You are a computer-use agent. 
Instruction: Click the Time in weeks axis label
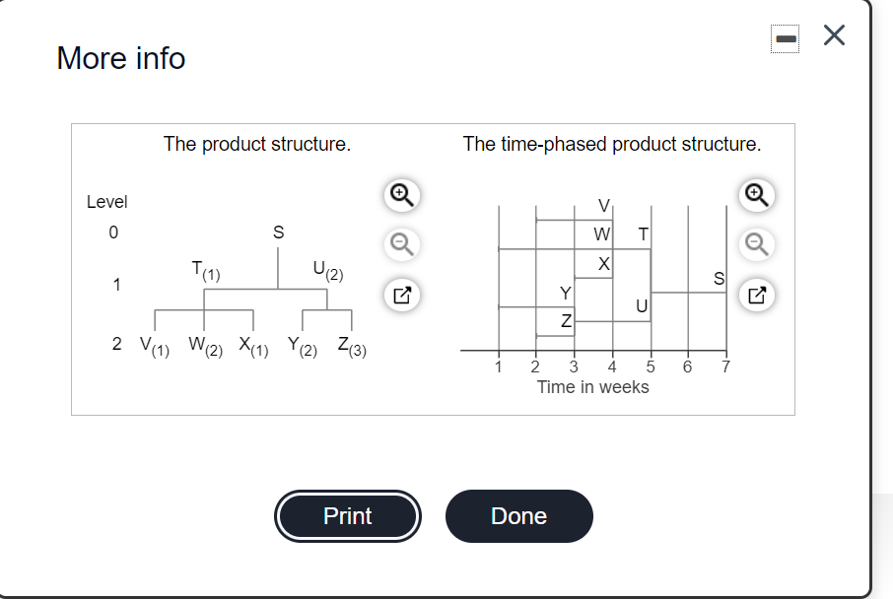[593, 386]
